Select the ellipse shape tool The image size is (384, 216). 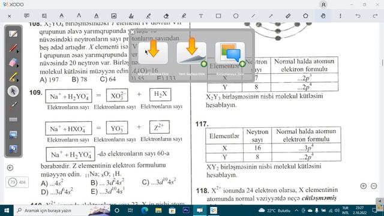click(x=236, y=16)
